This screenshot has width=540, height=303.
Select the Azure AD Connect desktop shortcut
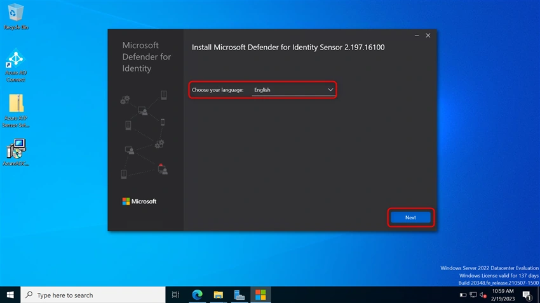point(15,66)
